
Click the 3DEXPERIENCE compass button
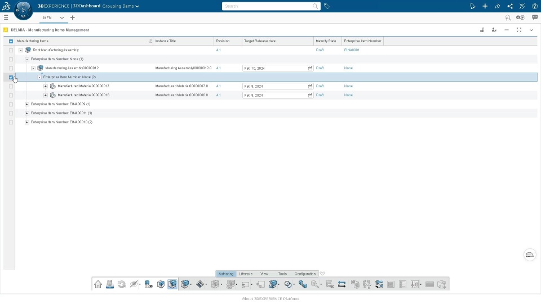pos(23,10)
